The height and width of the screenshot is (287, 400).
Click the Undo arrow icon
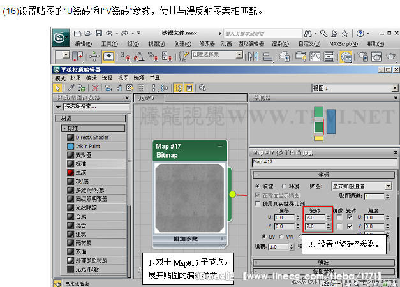coord(109,33)
